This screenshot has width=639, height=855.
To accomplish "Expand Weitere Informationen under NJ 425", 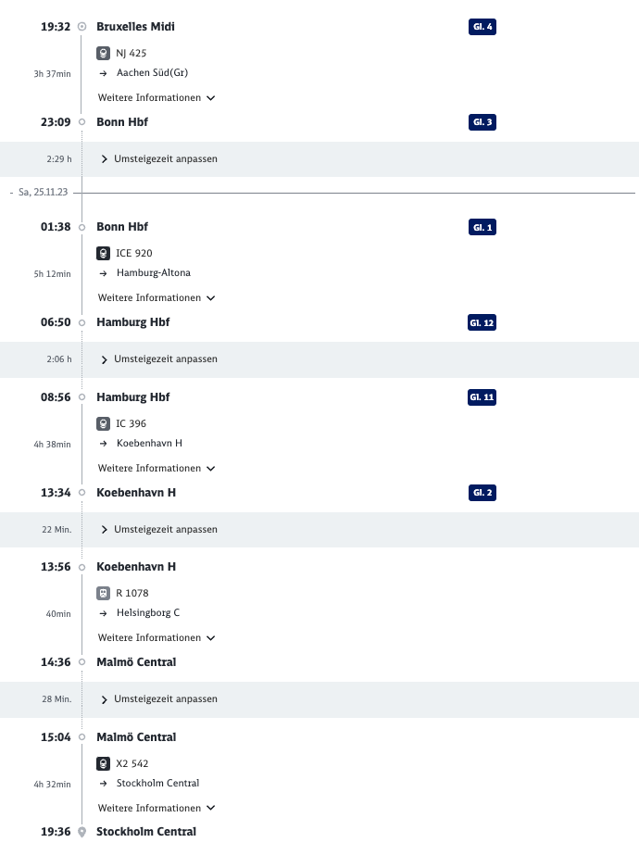I will click(x=157, y=97).
